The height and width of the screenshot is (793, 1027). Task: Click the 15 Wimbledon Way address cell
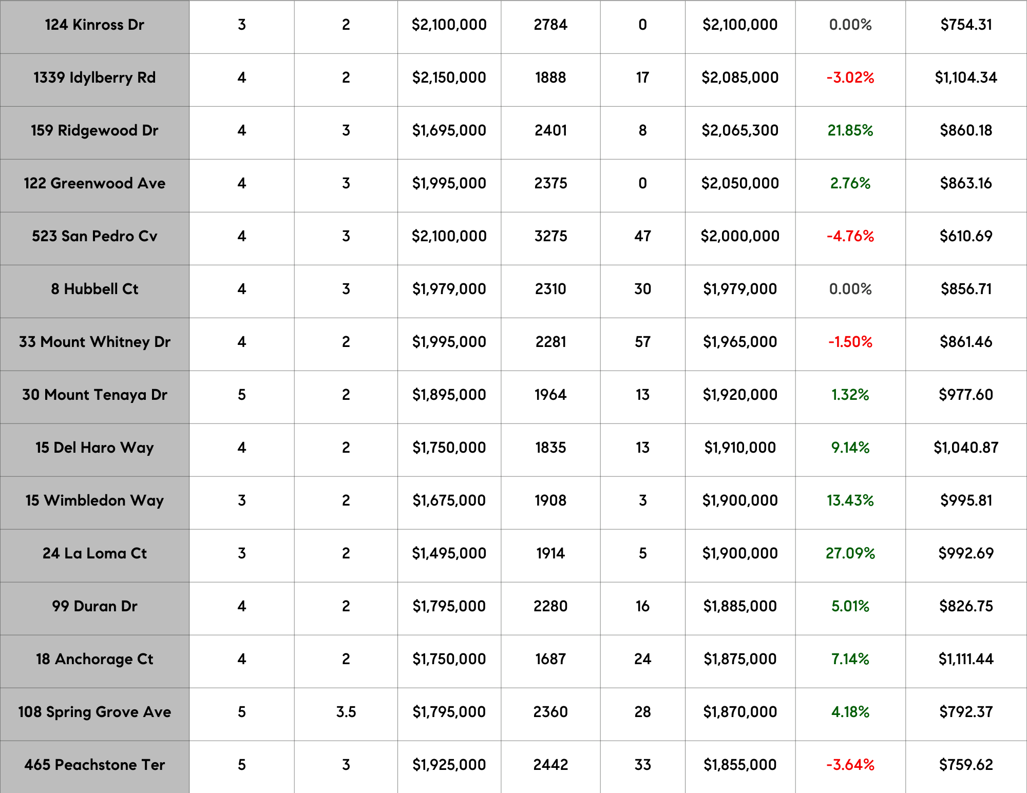pyautogui.click(x=94, y=500)
